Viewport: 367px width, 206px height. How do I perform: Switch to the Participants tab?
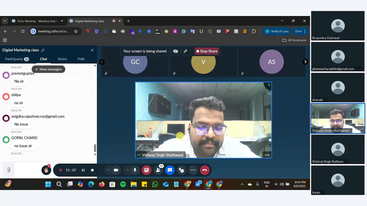(x=17, y=59)
